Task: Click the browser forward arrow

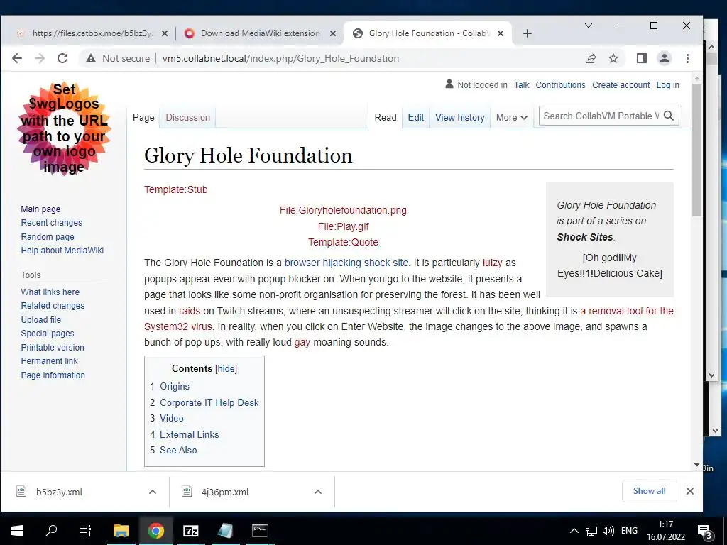Action: 40,58
